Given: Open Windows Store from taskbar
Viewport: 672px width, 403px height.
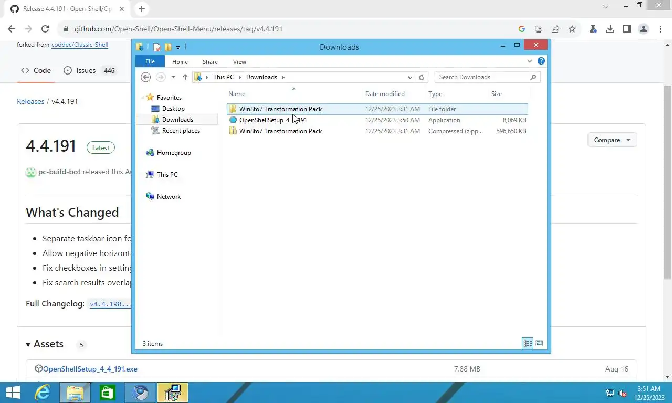Looking at the screenshot, I should [108, 393].
